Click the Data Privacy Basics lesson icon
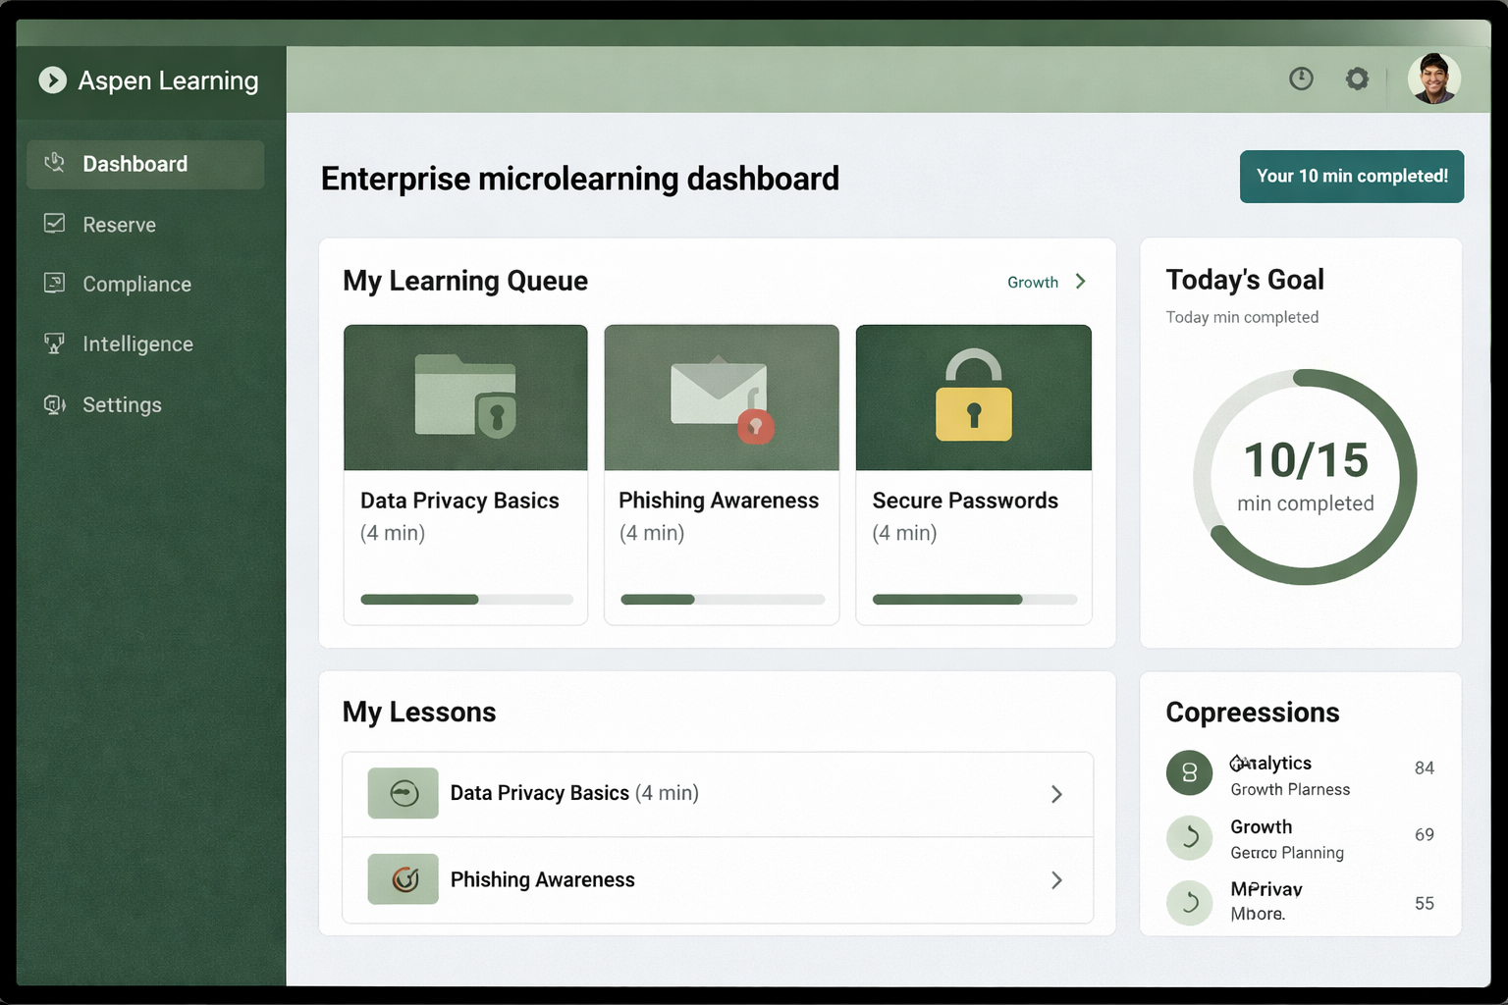 tap(403, 793)
